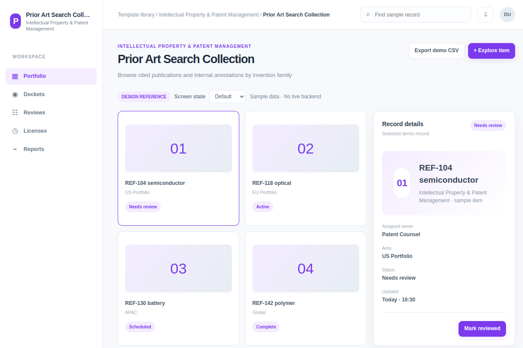Open the DU user avatar
The width and height of the screenshot is (523, 348).
point(507,14)
